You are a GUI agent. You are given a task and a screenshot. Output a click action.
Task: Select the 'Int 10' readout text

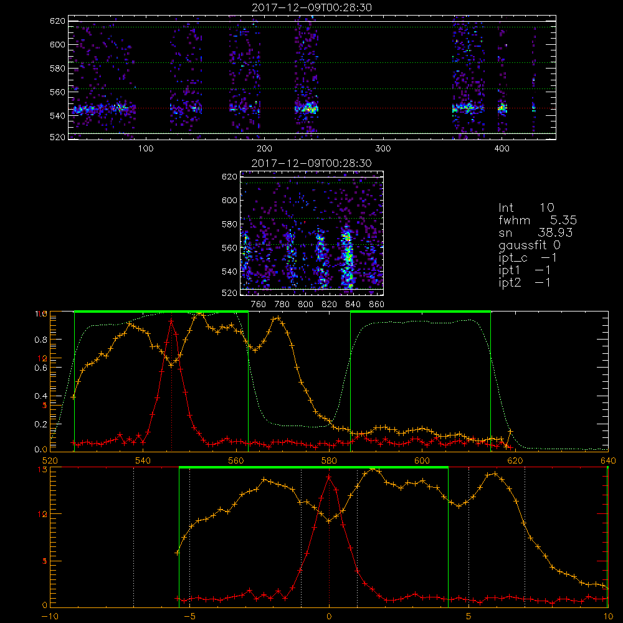tap(526, 208)
